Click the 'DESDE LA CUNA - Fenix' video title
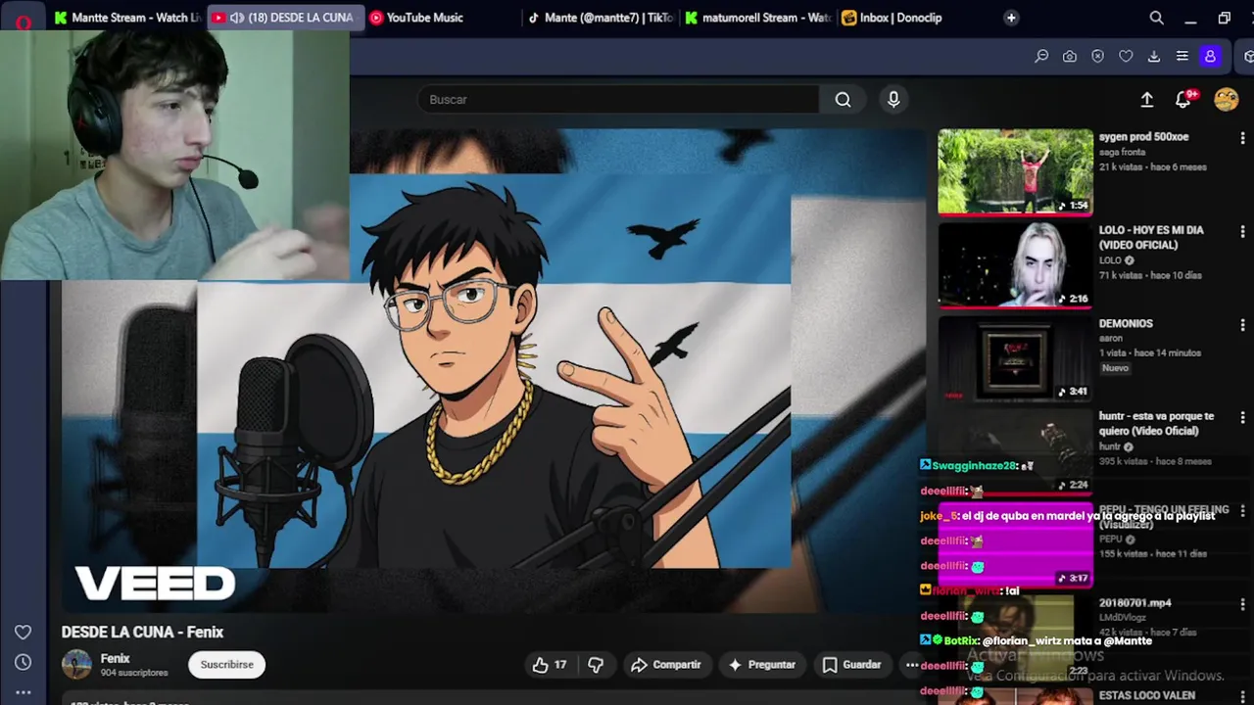1254x705 pixels. pos(143,633)
